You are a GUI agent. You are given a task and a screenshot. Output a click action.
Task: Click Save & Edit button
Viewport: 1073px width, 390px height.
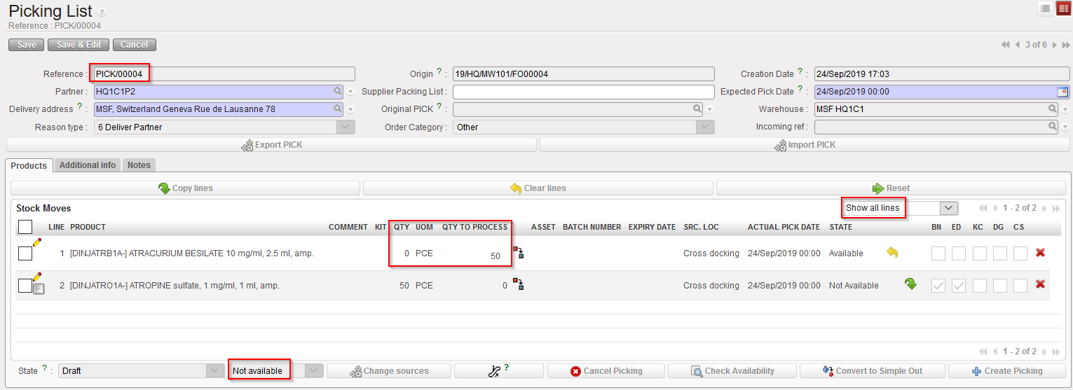(78, 45)
